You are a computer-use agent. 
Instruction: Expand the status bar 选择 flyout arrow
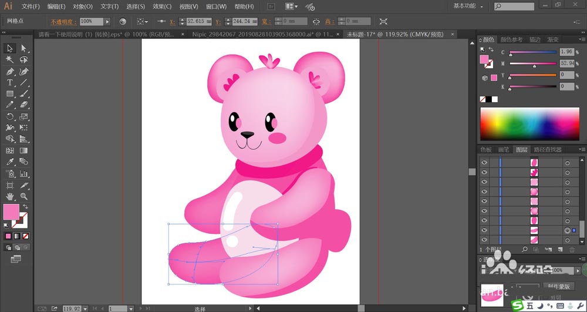(251, 308)
